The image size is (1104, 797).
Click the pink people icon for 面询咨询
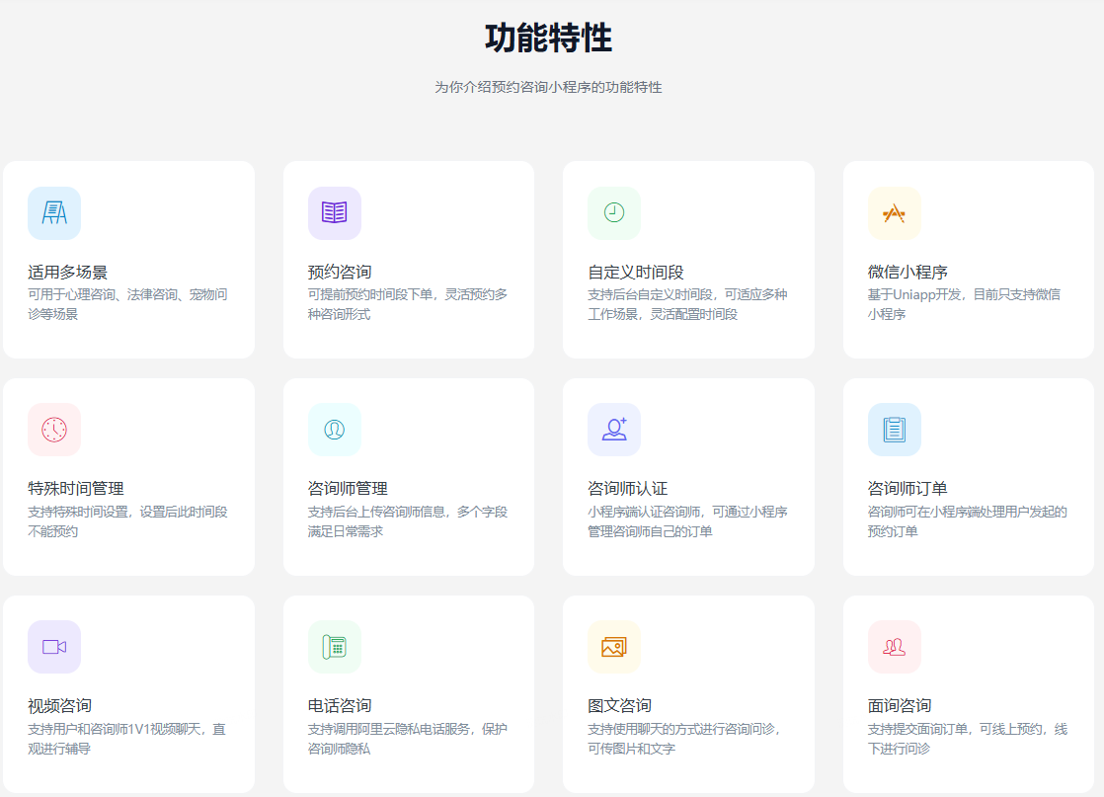click(x=894, y=647)
